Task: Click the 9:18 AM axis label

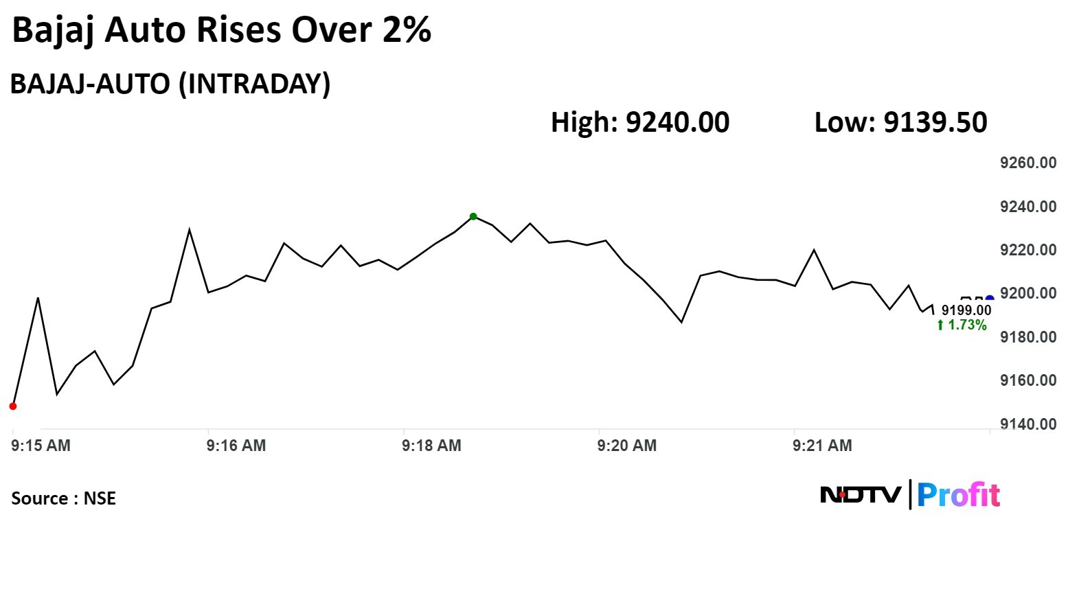Action: 431,446
